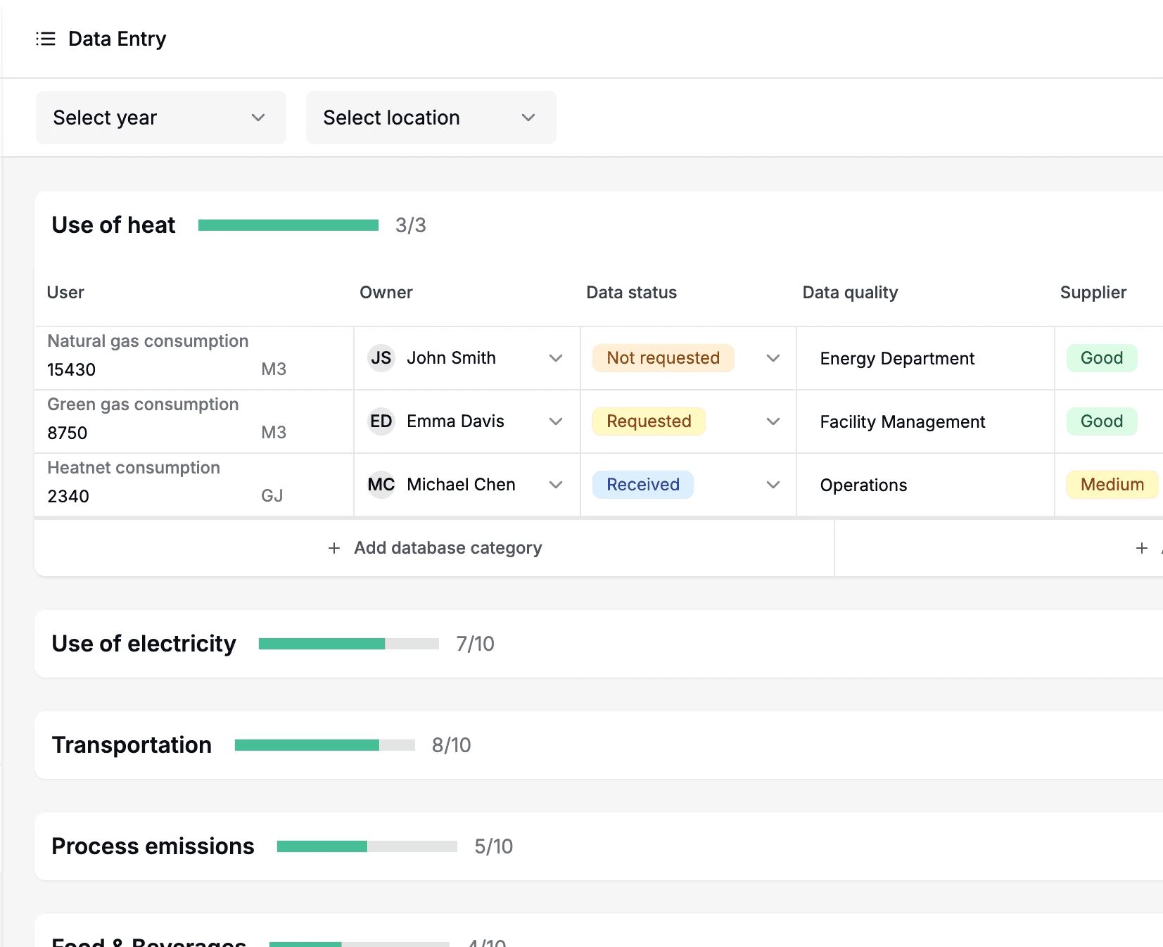This screenshot has height=947, width=1163.
Task: Open the Received status dropdown chevron
Action: (773, 485)
